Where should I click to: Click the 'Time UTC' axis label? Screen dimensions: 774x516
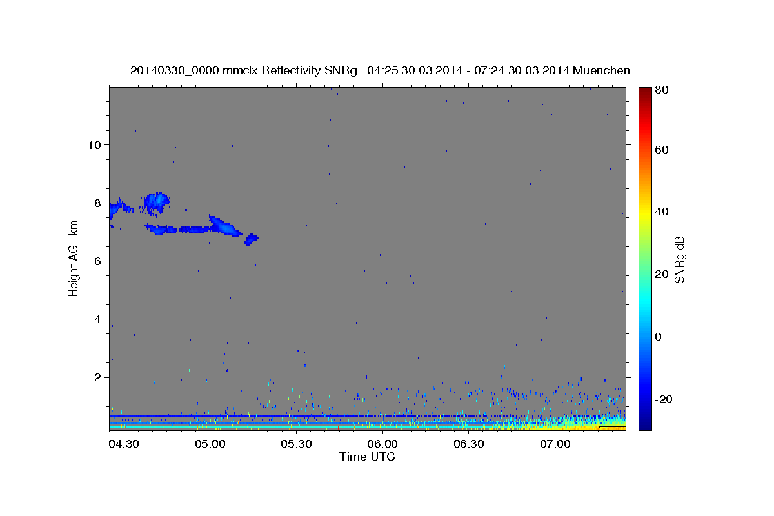pyautogui.click(x=367, y=457)
